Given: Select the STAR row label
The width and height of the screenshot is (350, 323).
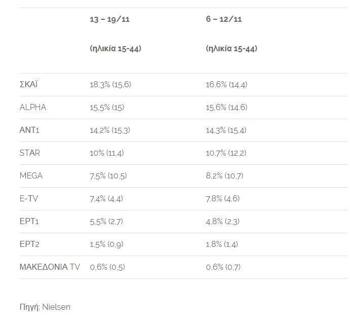Looking at the screenshot, I should click(29, 153).
